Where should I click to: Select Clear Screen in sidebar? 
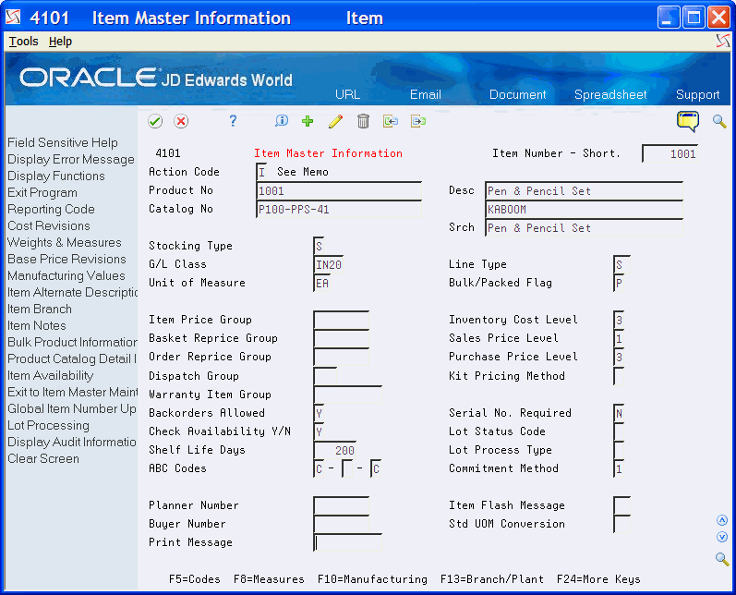click(43, 458)
